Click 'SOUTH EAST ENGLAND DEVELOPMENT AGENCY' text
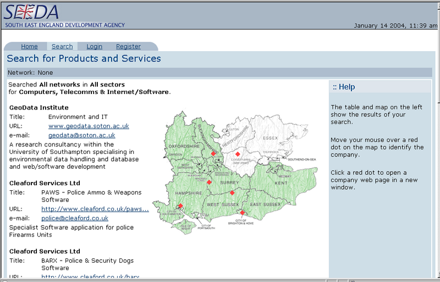This screenshot has width=440, height=282. tap(65, 25)
